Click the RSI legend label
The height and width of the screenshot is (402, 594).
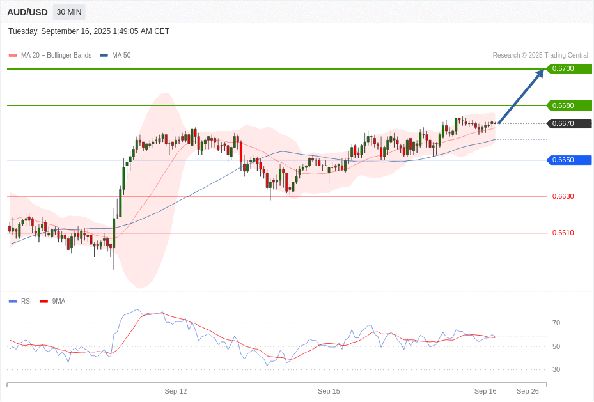26,301
